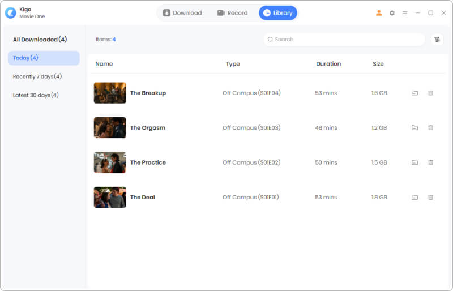453x291 pixels.
Task: Click the '50 mins' duration value
Action: tap(326, 162)
